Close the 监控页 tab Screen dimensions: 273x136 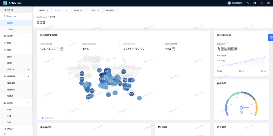click(x=66, y=10)
